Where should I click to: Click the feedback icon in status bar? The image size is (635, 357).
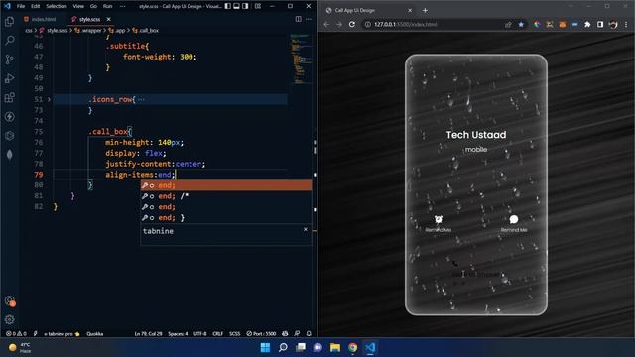(x=297, y=334)
